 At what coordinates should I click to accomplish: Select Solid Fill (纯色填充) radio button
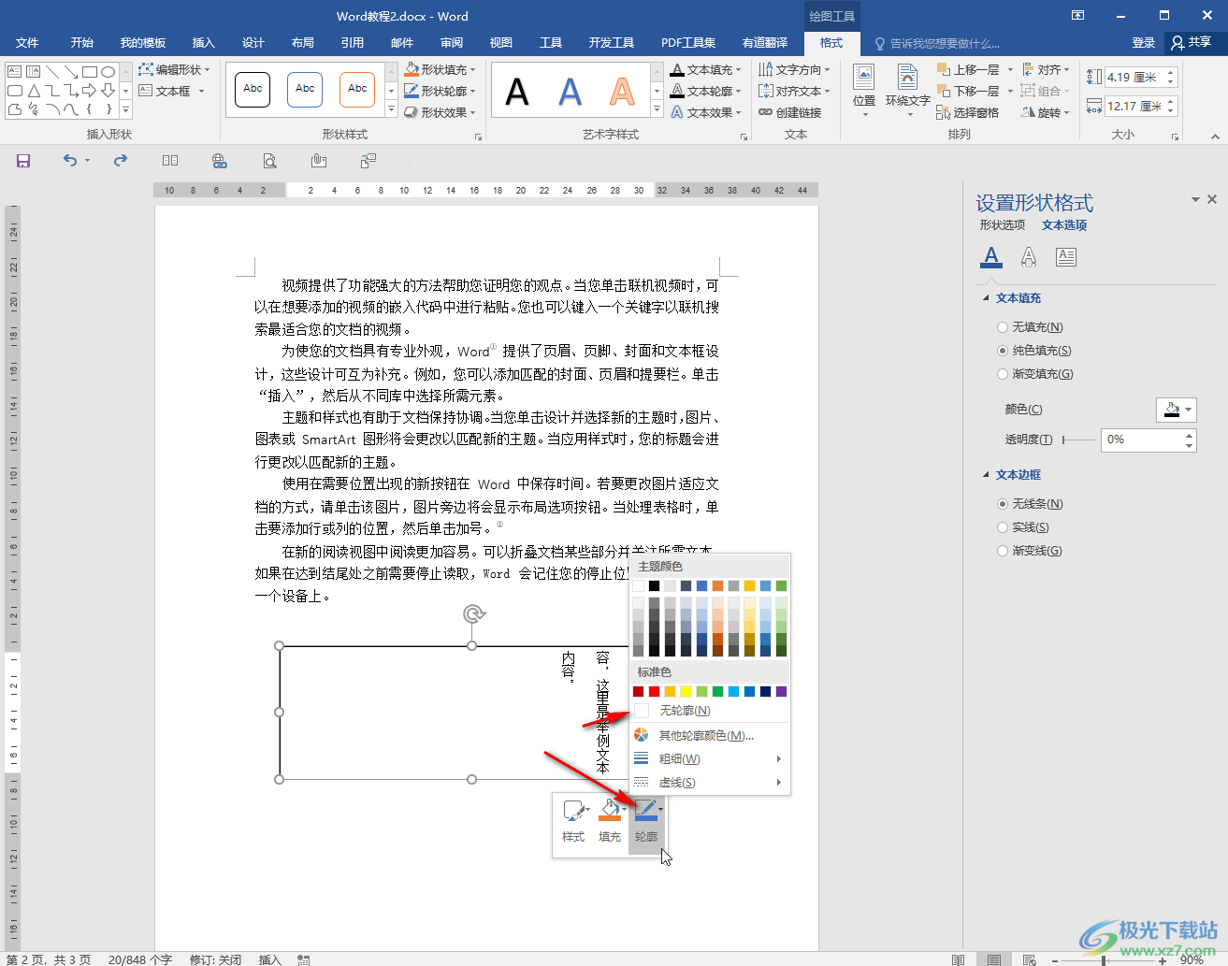[1003, 351]
